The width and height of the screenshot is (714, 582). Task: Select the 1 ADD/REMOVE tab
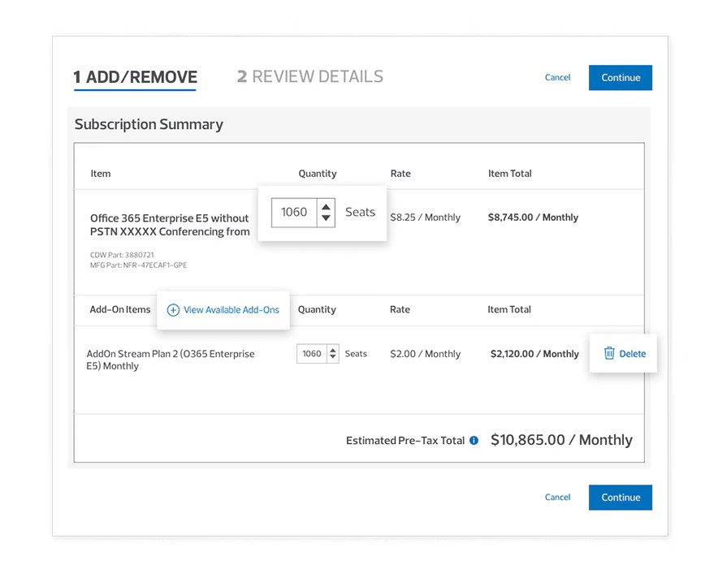coord(135,78)
